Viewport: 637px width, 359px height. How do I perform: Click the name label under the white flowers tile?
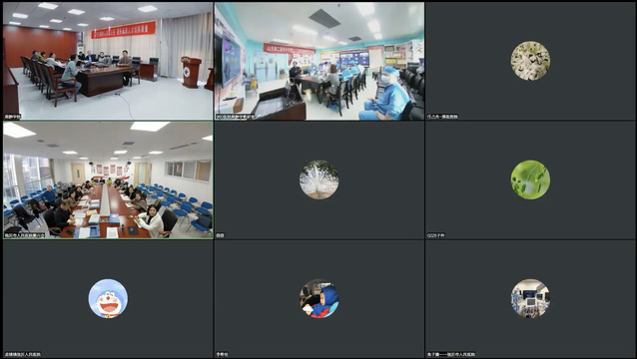(x=442, y=117)
